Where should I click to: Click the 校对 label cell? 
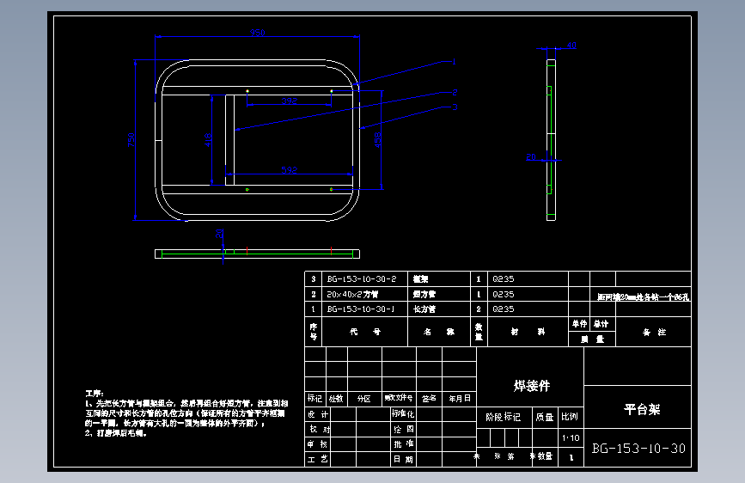319,429
